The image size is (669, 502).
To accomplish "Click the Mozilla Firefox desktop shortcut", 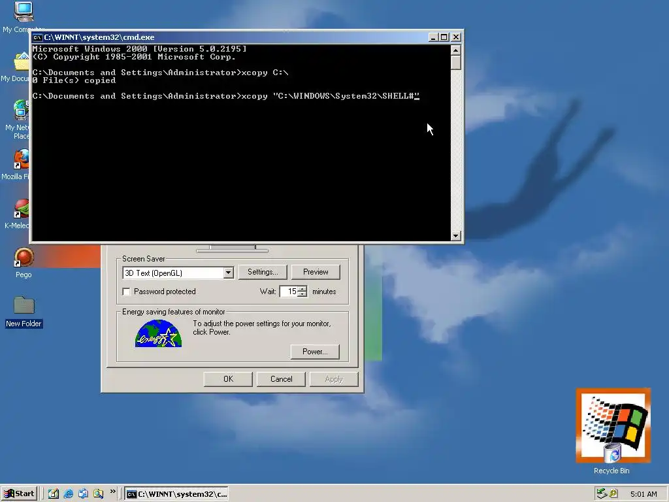I will (22, 159).
